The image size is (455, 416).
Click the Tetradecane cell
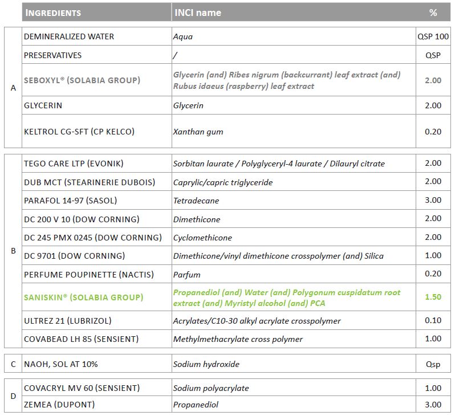[294, 200]
